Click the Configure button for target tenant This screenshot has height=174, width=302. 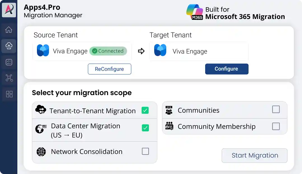tap(227, 69)
